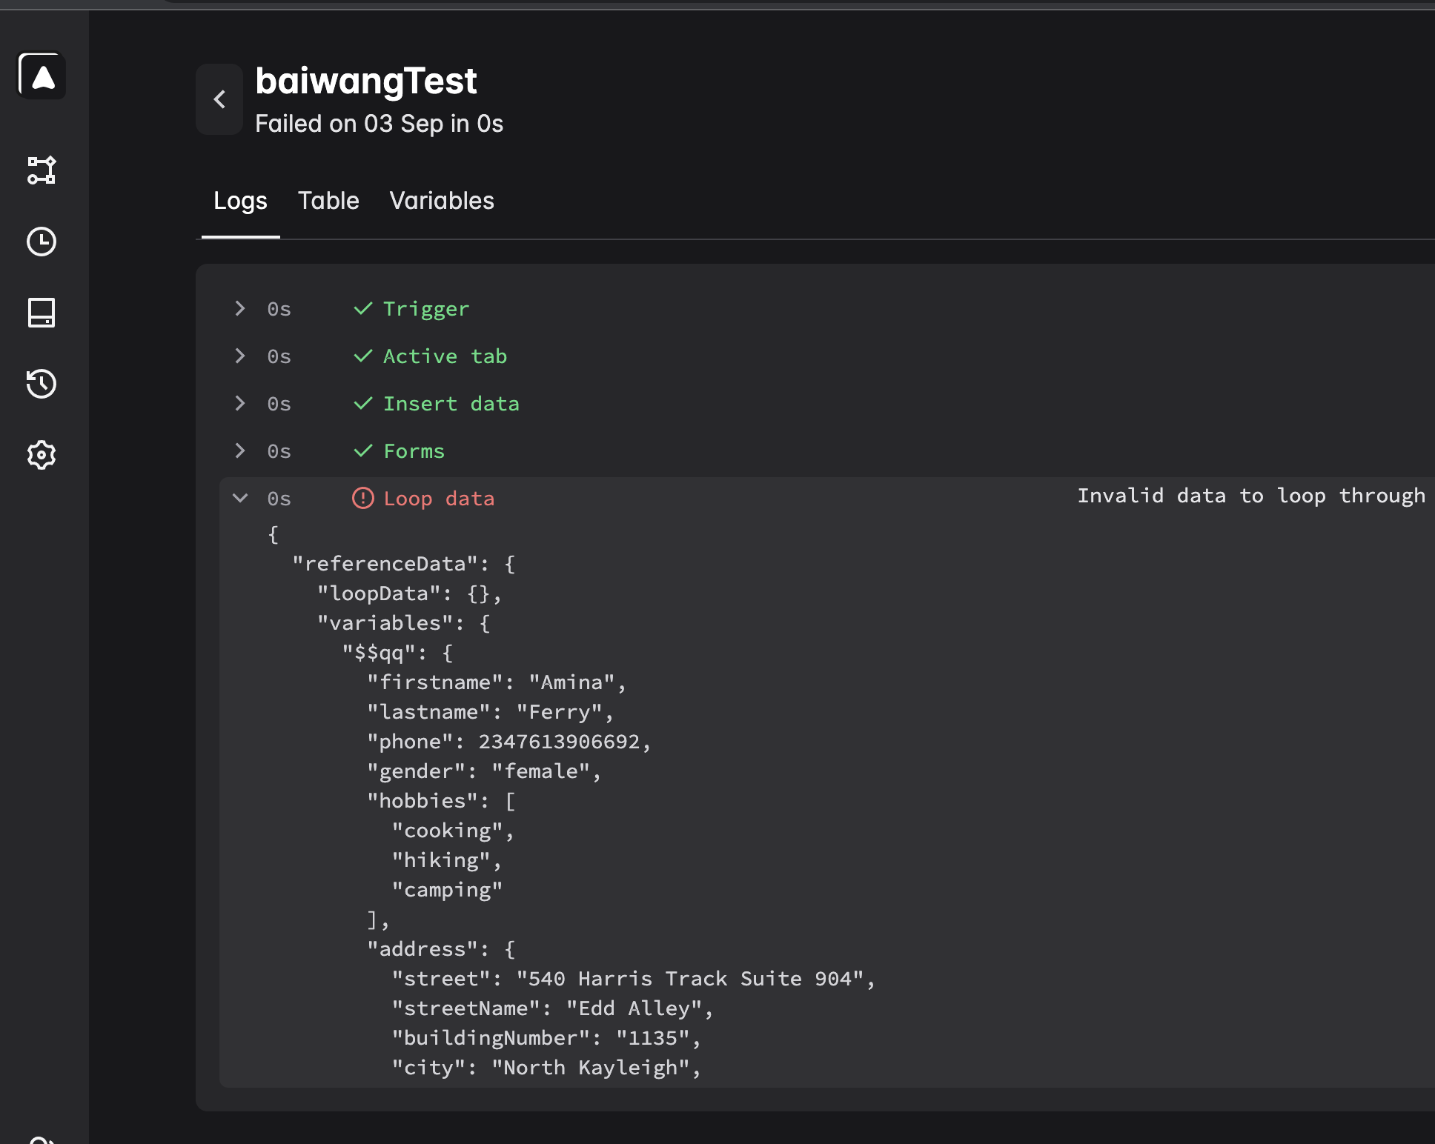
Task: Click the app logo at the top left
Action: point(41,76)
